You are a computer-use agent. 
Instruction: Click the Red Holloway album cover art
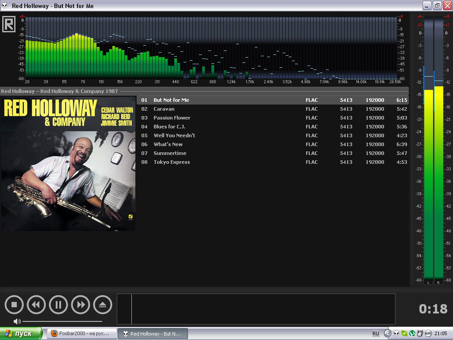[68, 164]
